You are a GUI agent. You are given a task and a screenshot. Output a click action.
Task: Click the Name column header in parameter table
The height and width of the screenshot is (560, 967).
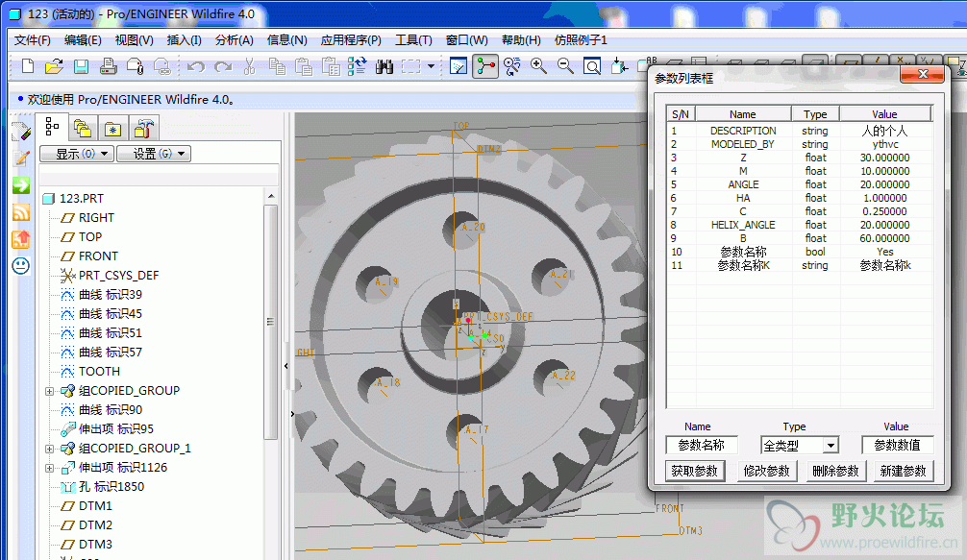point(743,114)
